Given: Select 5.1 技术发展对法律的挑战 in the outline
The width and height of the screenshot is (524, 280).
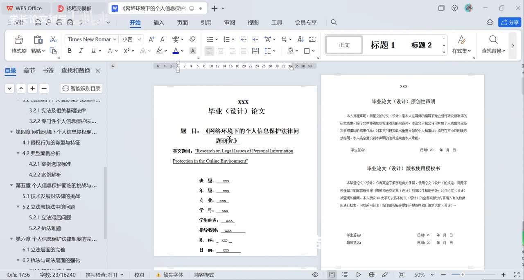Looking at the screenshot, I should point(51,196).
